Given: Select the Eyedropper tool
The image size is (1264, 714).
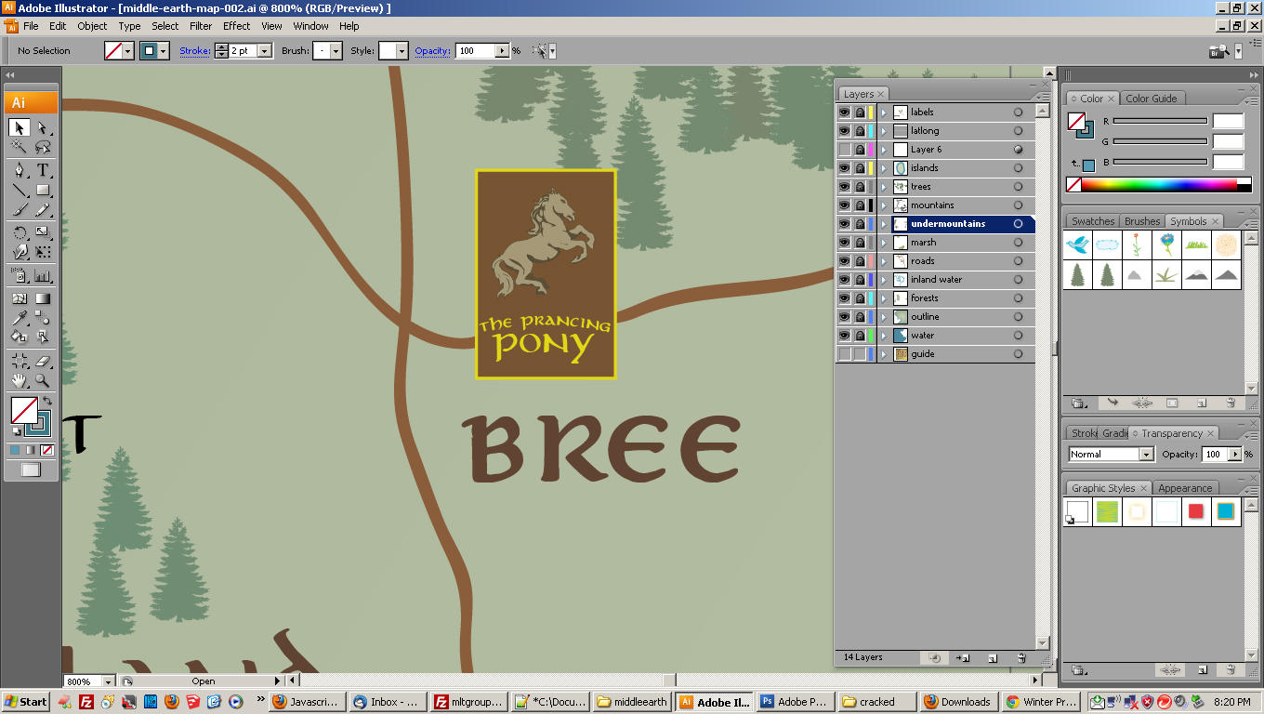Looking at the screenshot, I should (20, 318).
